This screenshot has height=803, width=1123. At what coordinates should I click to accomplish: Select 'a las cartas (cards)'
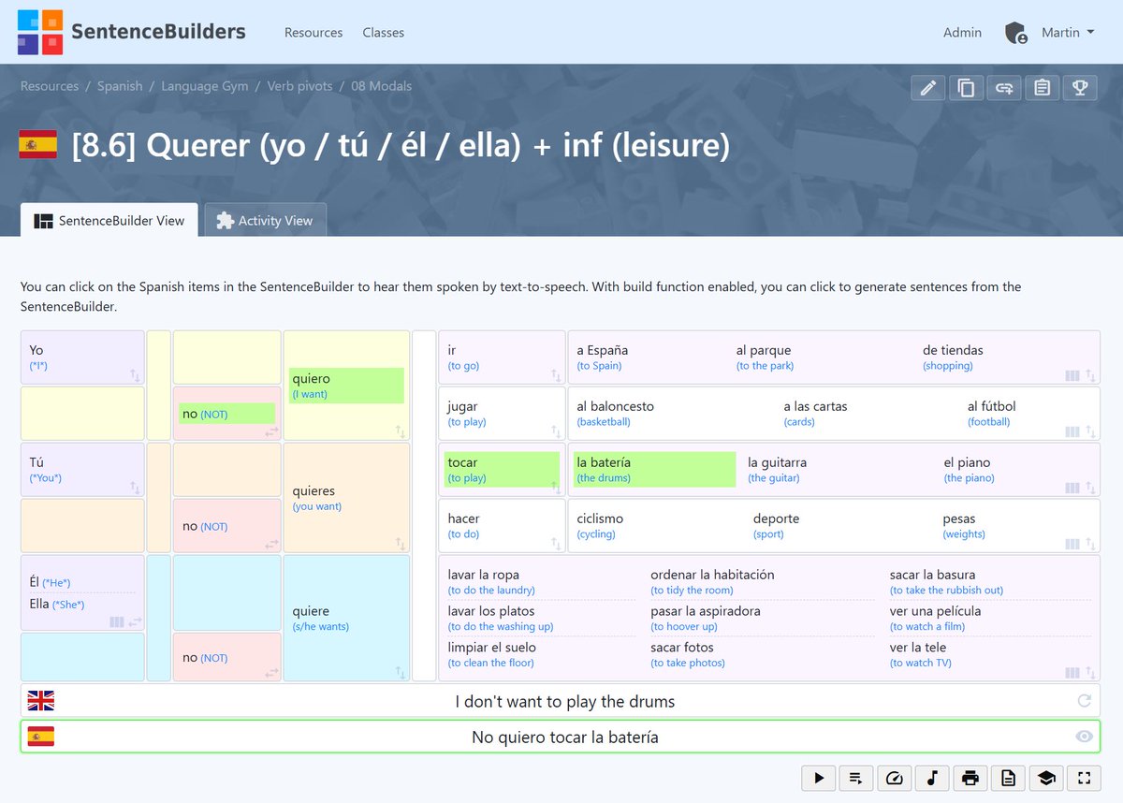tap(817, 413)
